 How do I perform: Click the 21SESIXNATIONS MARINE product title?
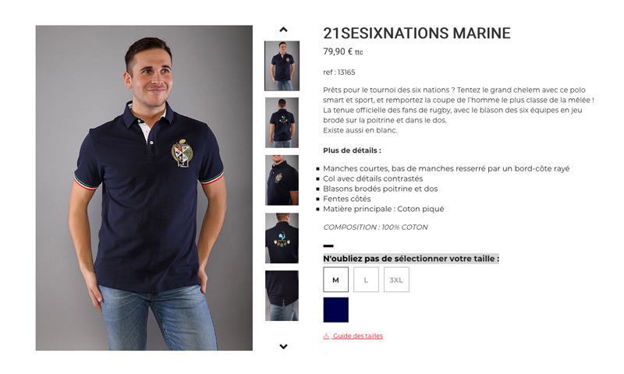point(417,33)
